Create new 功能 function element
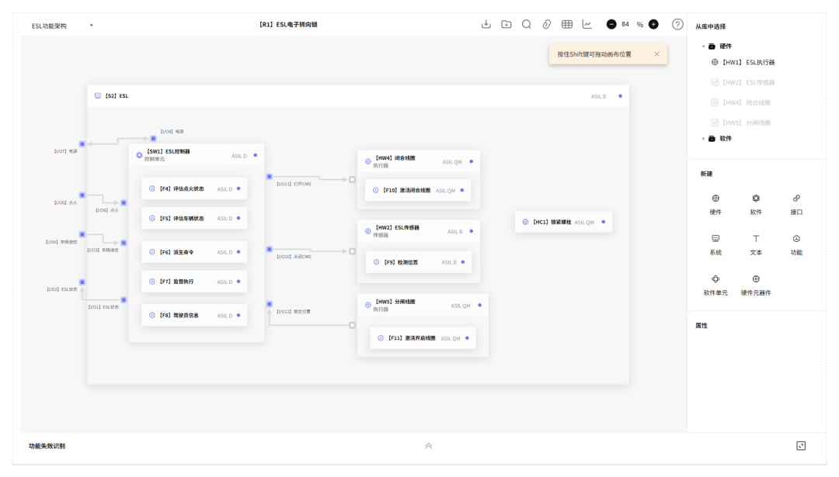The image size is (839, 477). pyautogui.click(x=796, y=244)
